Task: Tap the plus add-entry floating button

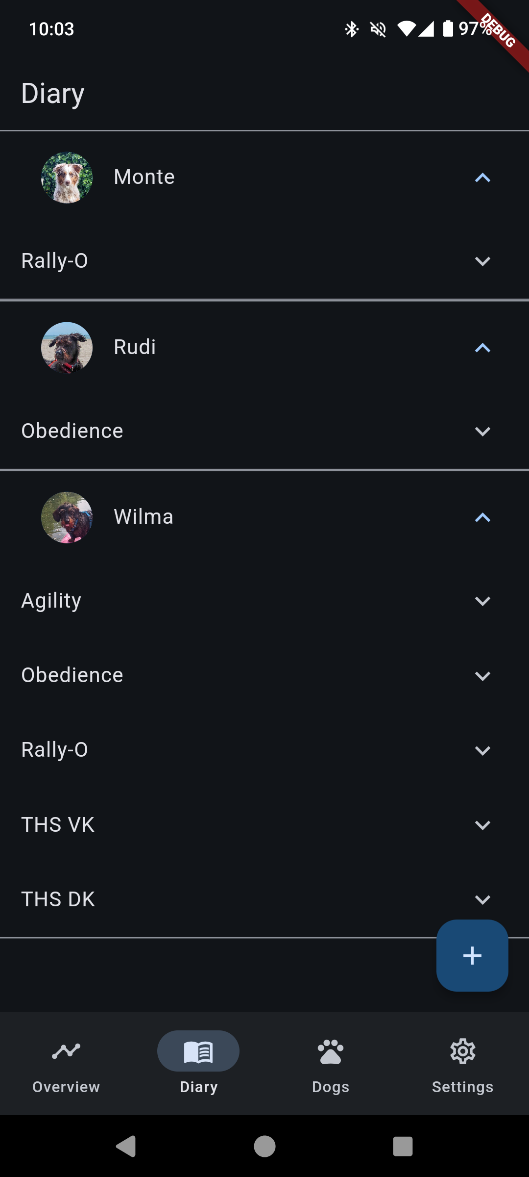Action: [x=472, y=955]
